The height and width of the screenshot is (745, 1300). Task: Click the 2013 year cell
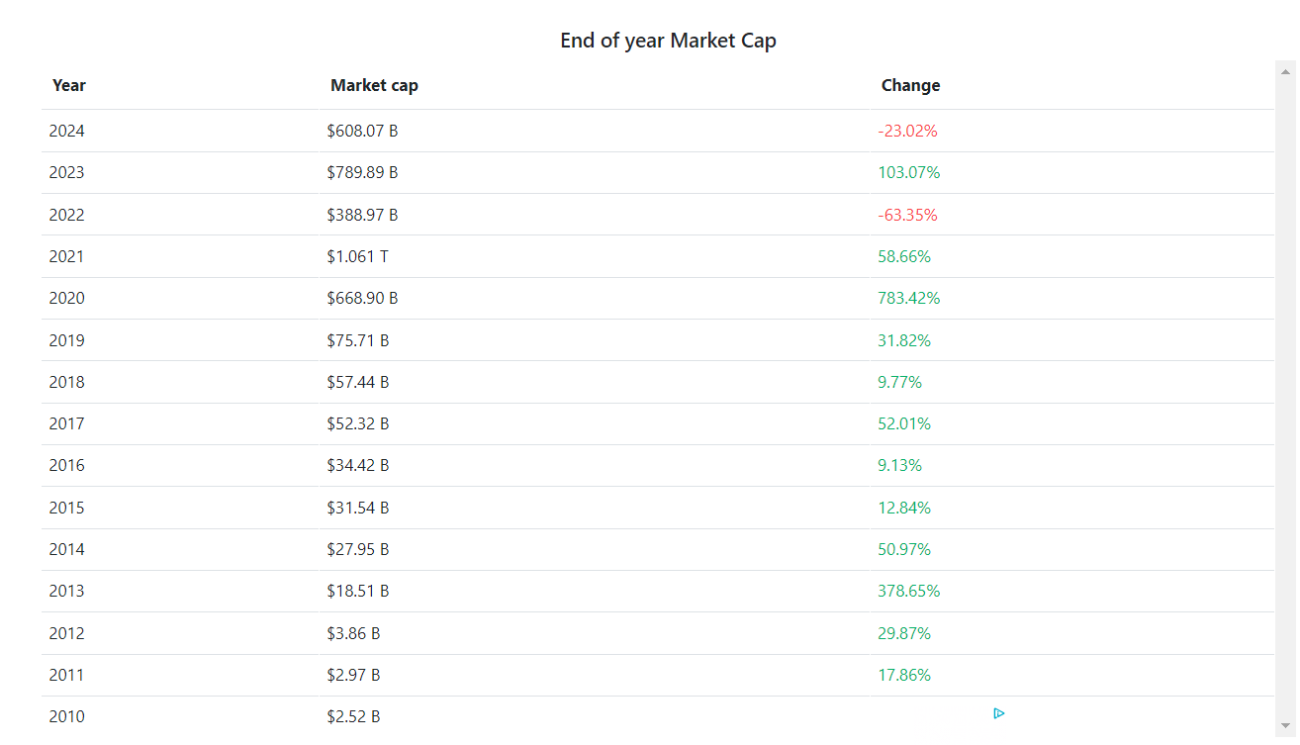(x=67, y=591)
